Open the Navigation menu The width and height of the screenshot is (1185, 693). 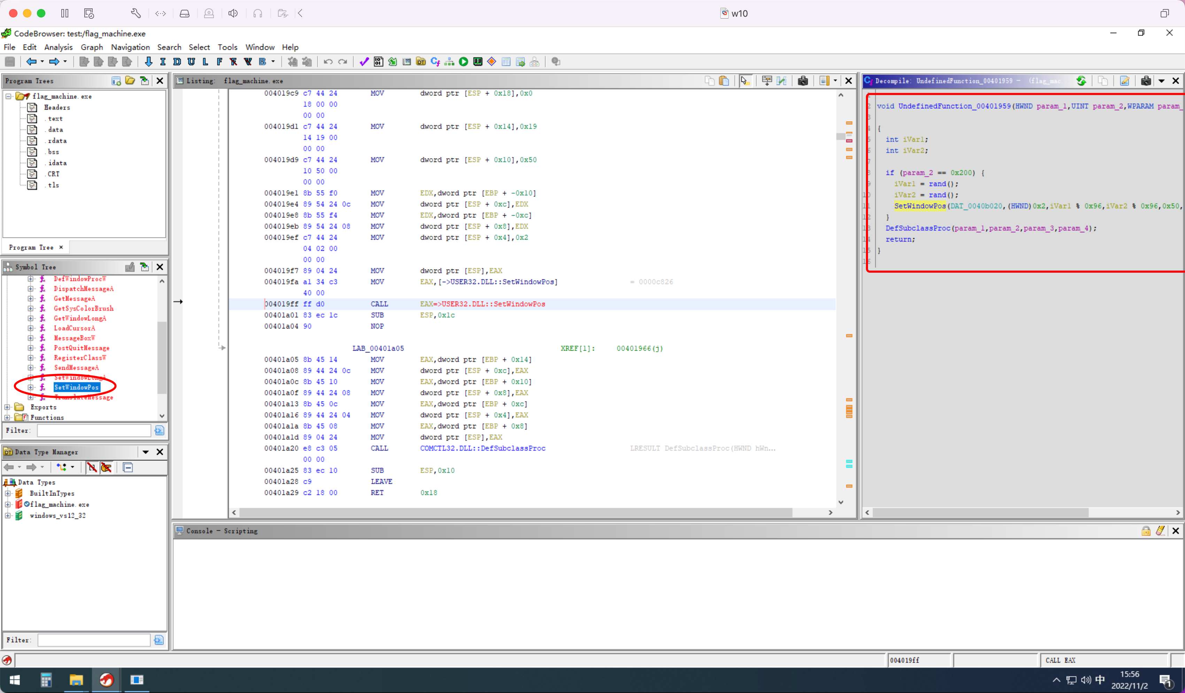[130, 47]
